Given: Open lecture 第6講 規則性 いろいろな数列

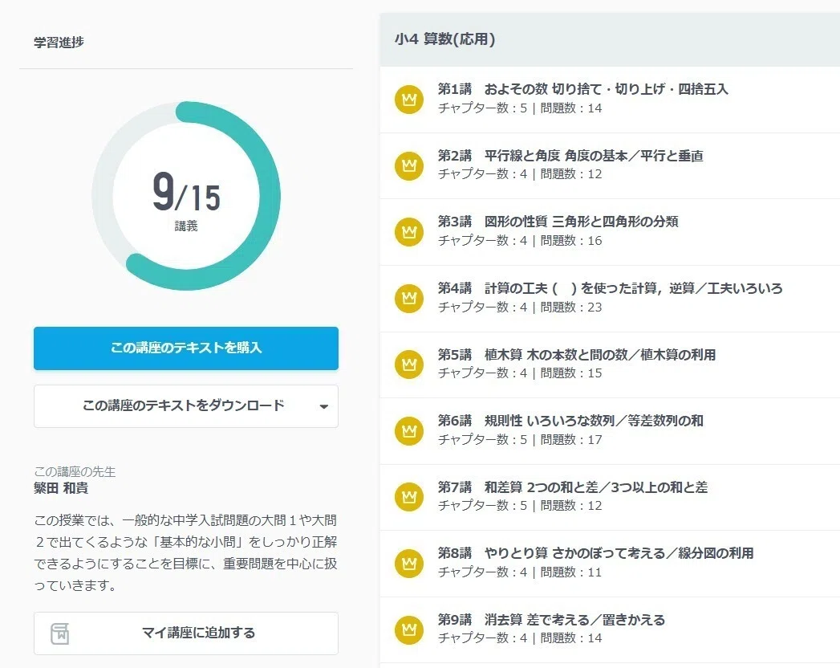Looking at the screenshot, I should pos(610,430).
